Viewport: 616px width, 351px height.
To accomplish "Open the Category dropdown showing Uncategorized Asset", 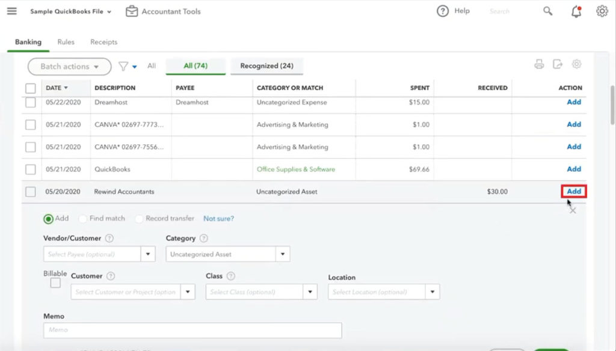I will click(282, 254).
